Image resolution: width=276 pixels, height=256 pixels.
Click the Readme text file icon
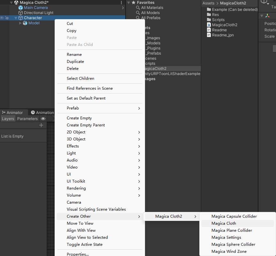tap(209, 30)
